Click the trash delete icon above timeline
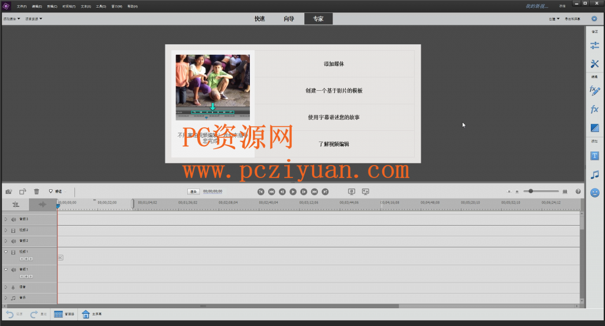 pyautogui.click(x=37, y=191)
